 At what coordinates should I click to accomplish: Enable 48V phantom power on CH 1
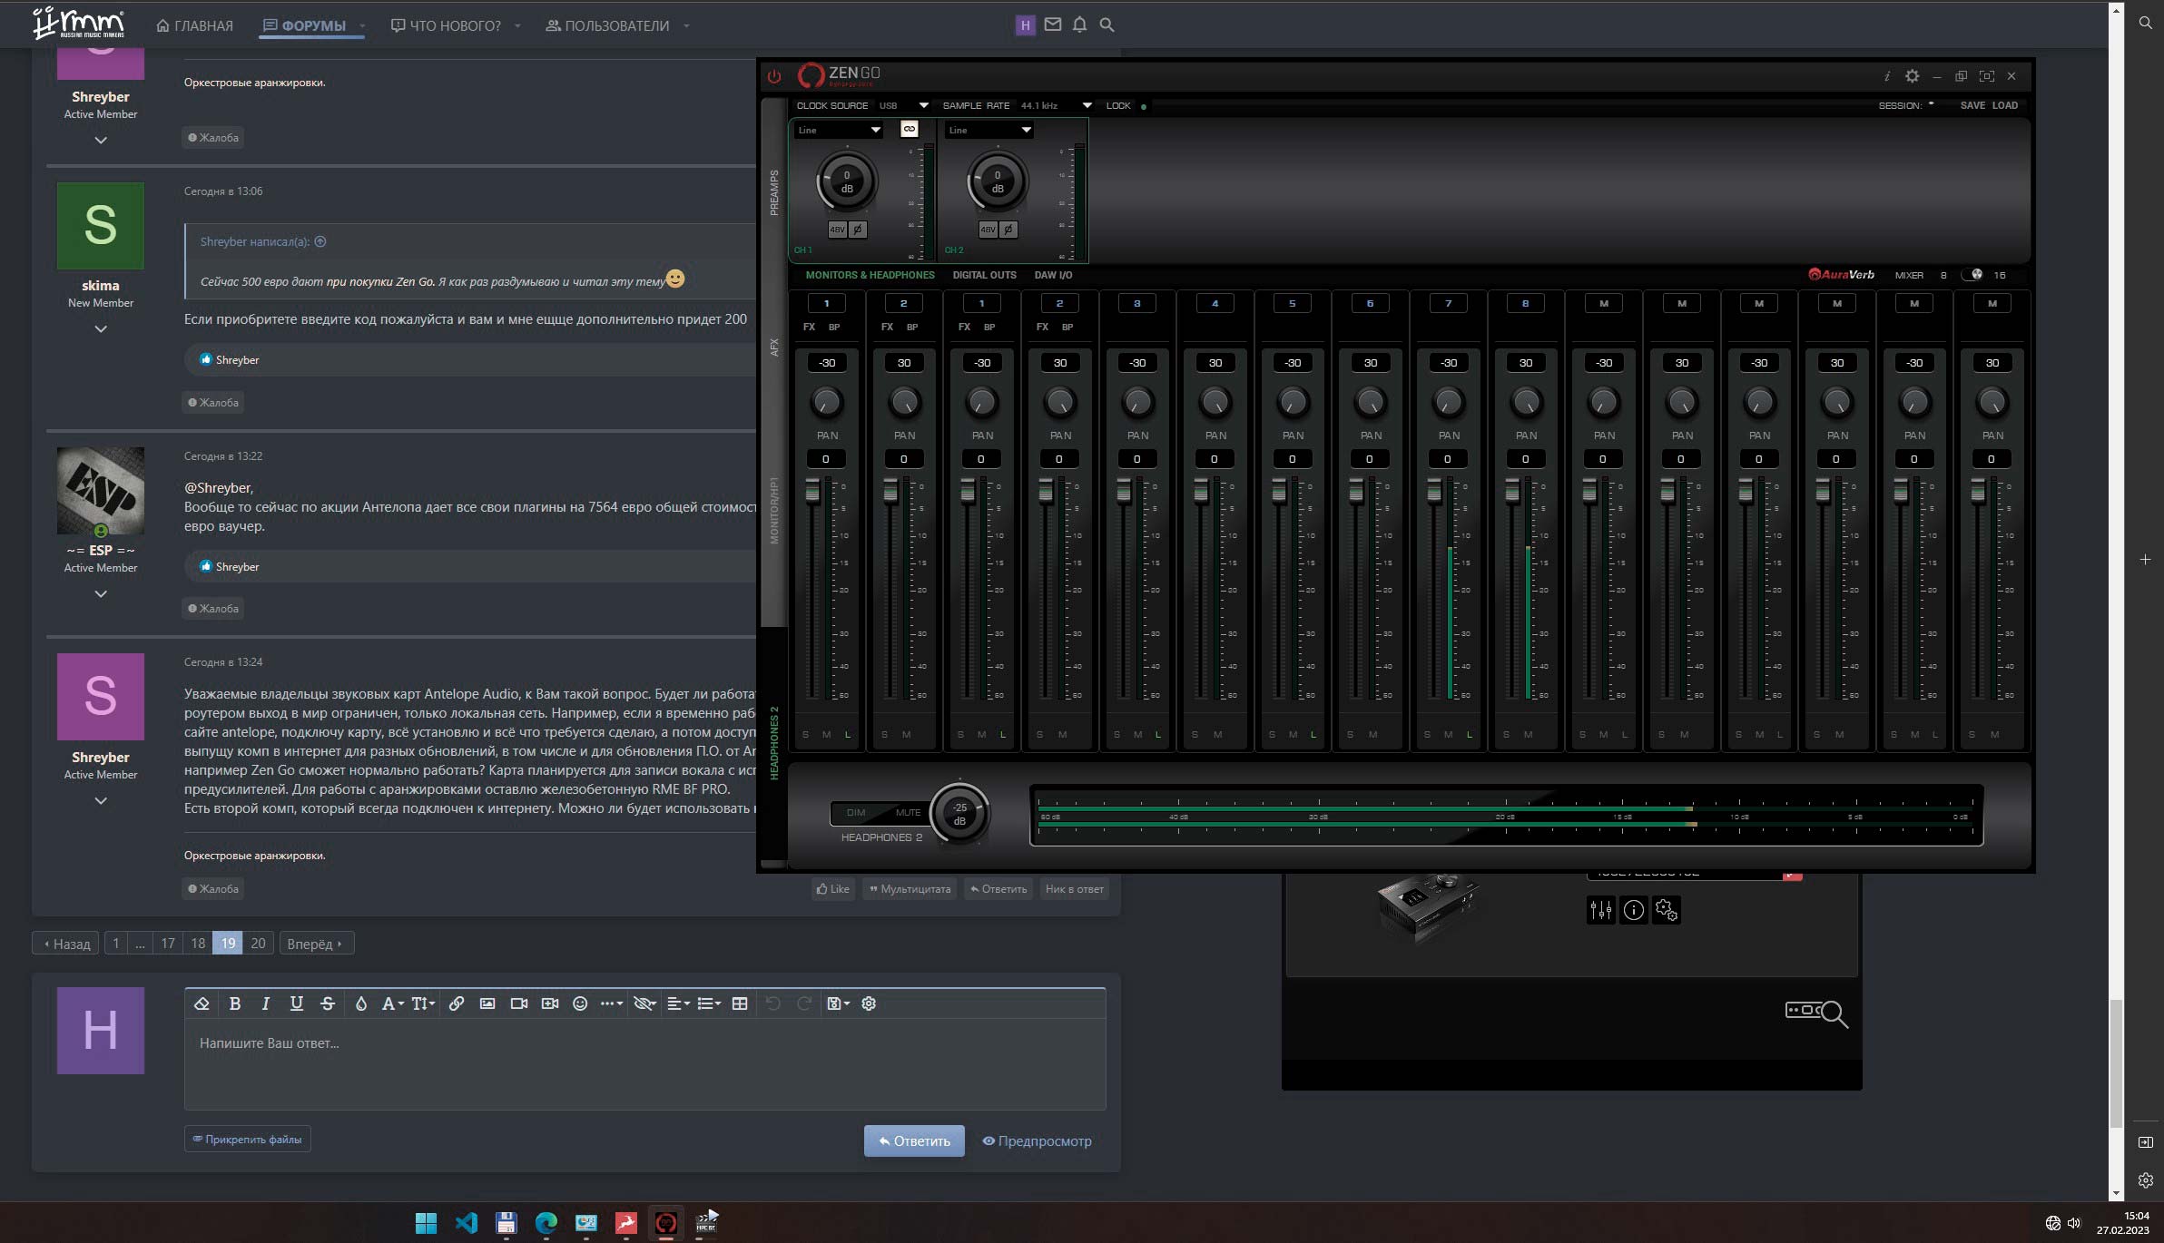837,230
